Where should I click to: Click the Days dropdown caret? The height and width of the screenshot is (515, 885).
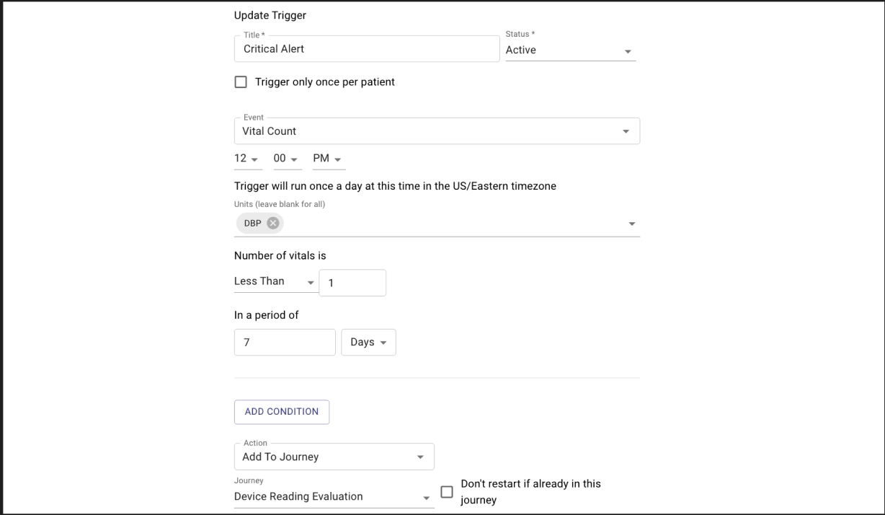click(x=382, y=342)
